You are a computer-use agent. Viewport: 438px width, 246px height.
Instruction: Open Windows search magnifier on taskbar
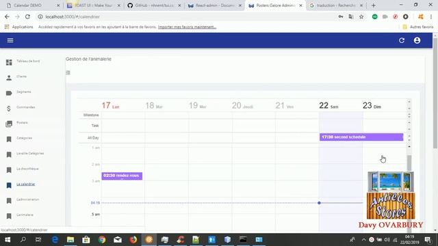pos(23,239)
